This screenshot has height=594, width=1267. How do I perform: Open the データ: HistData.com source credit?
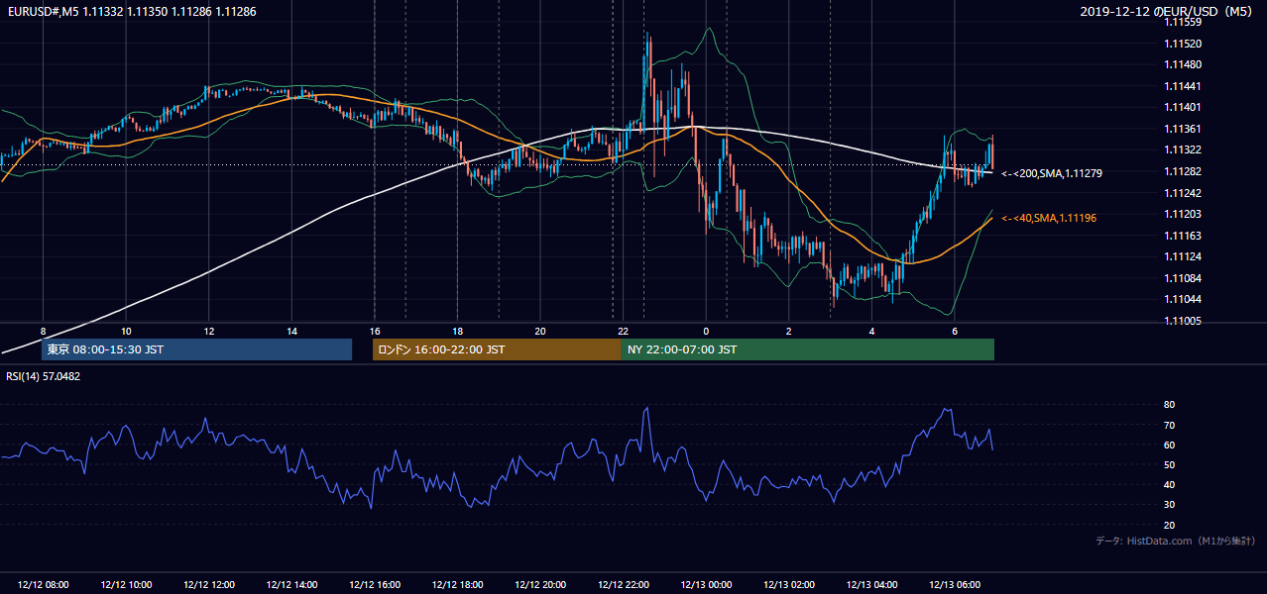click(x=1175, y=541)
